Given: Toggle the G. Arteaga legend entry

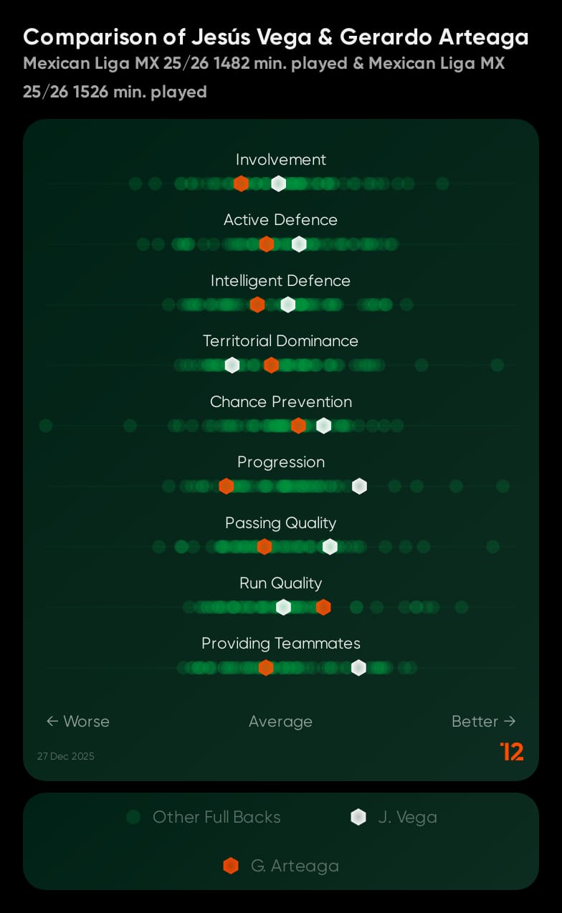Looking at the screenshot, I should click(281, 866).
